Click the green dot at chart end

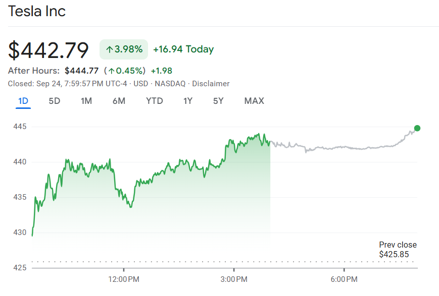417,128
